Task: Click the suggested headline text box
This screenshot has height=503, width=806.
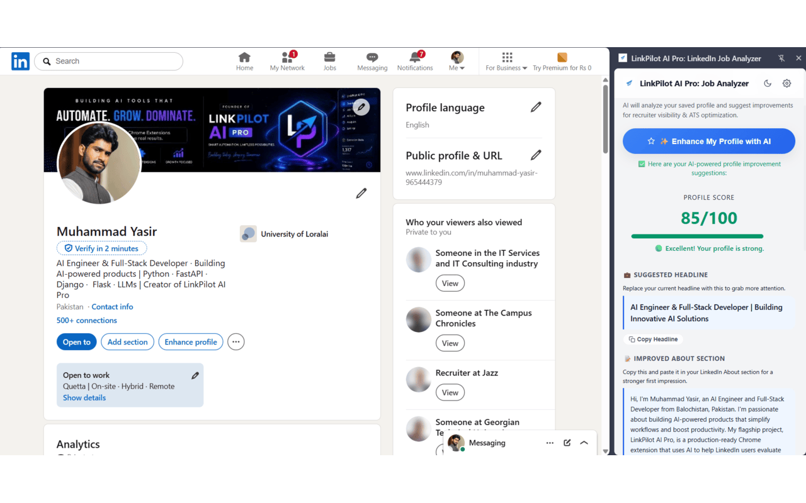Action: [x=709, y=313]
